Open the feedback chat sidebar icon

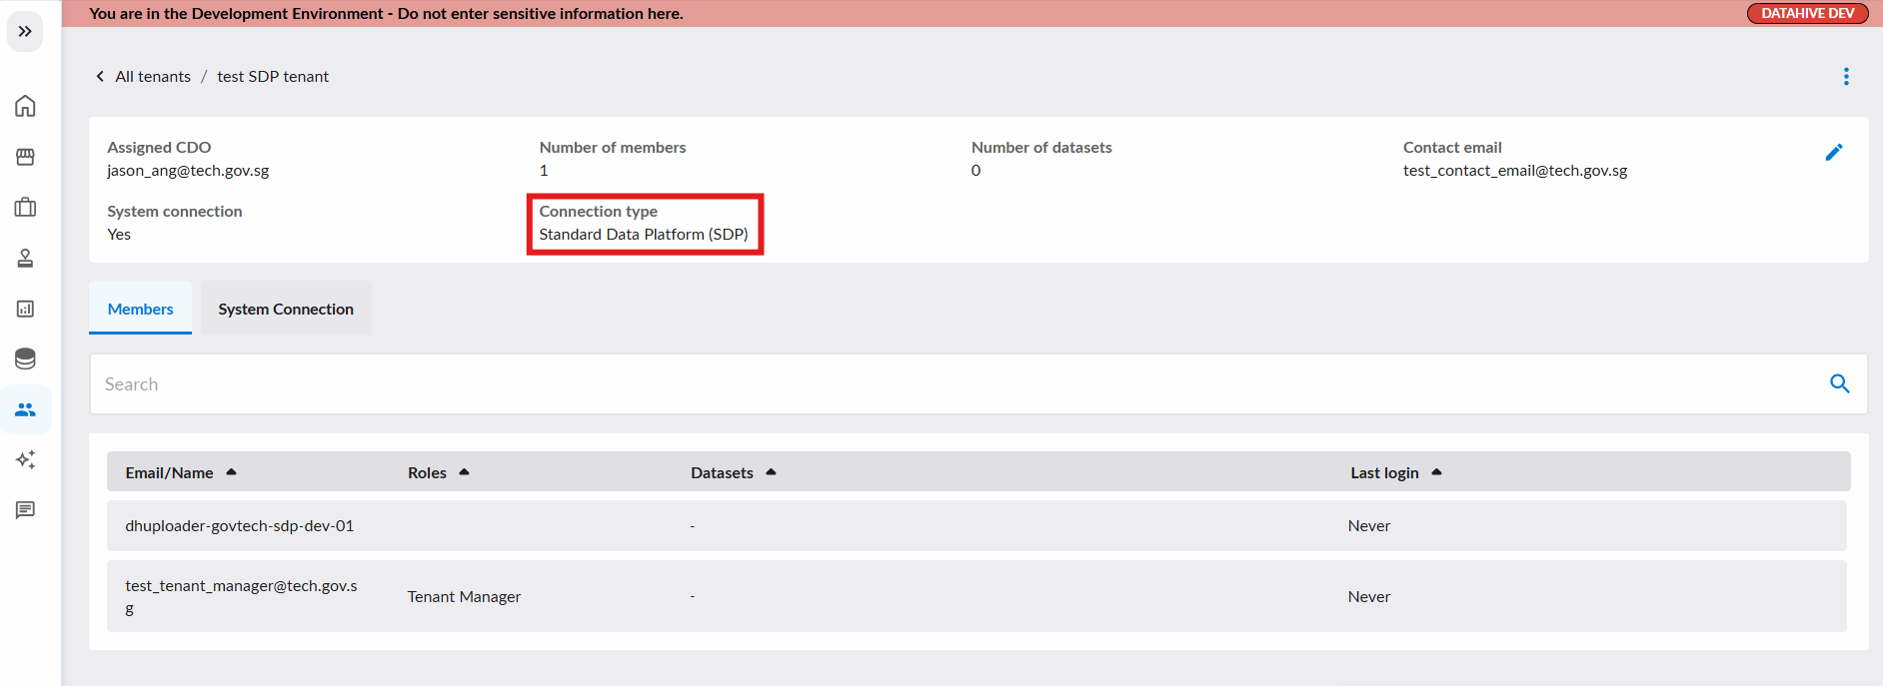(25, 510)
